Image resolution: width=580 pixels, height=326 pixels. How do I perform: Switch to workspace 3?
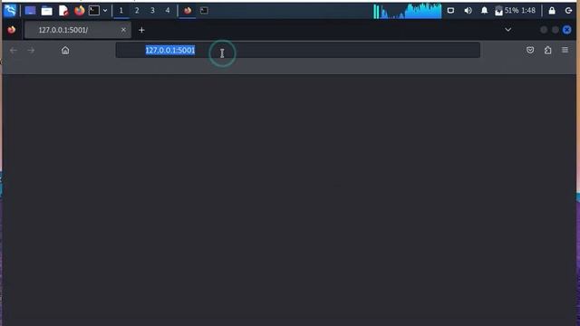tap(152, 11)
